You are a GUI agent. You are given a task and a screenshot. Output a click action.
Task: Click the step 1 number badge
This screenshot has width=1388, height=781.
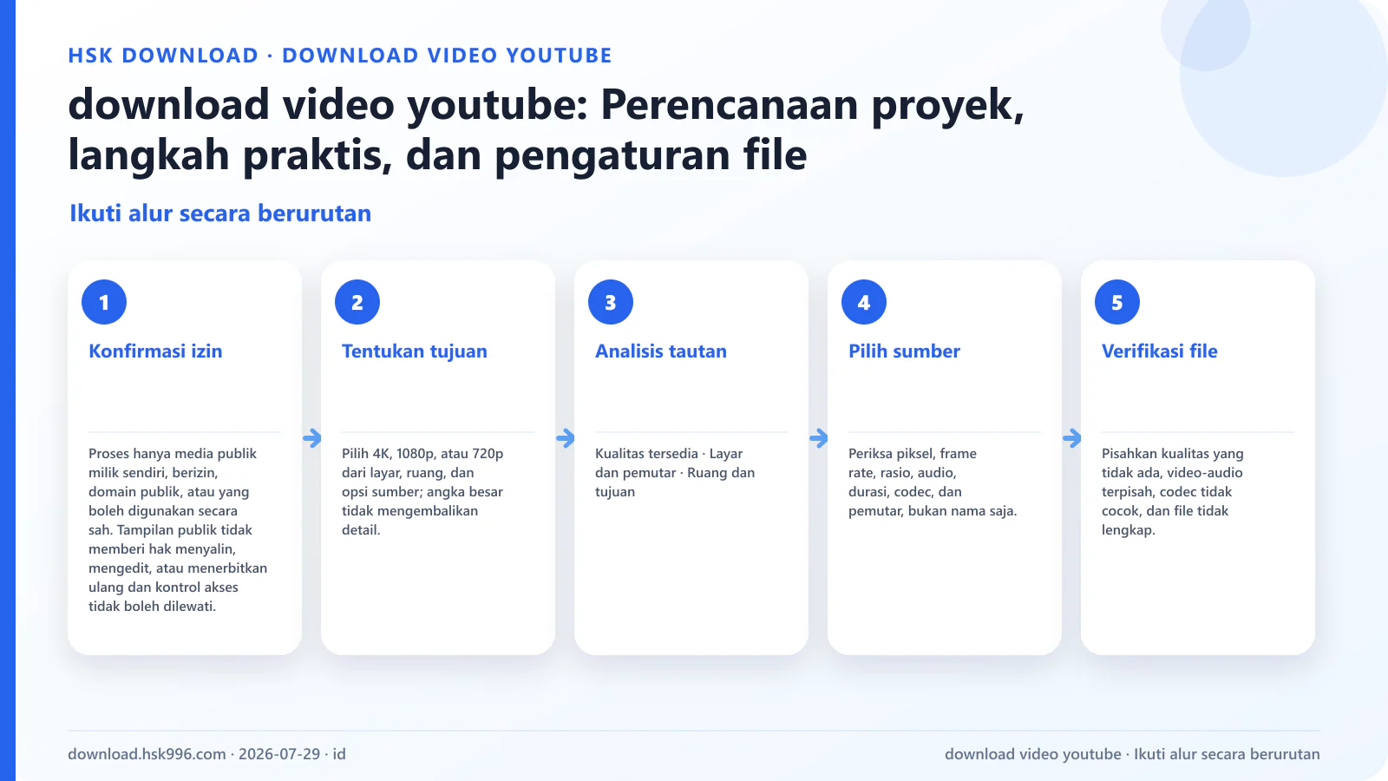[x=104, y=302]
